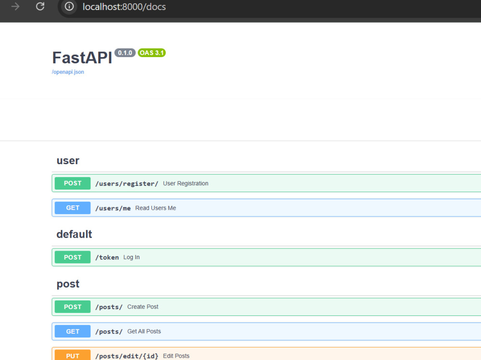Screen dimensions: 481x360
Task: Click the POST method badge for Log In
Action: click(73, 257)
